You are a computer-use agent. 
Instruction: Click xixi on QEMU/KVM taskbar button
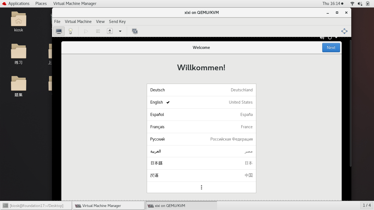pyautogui.click(x=181, y=206)
